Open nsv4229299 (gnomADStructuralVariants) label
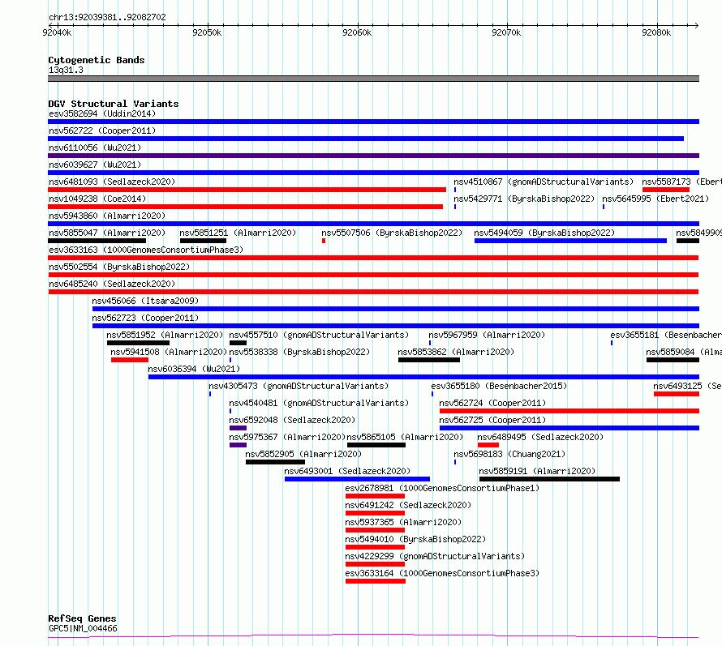The image size is (722, 646). tap(435, 556)
